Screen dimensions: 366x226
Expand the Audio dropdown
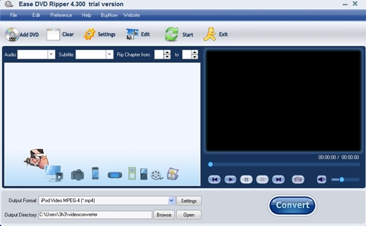point(51,55)
